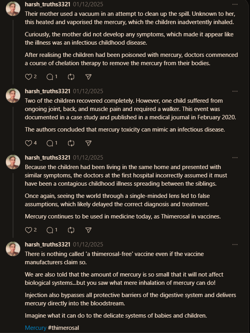The image size is (250, 333).
Task: Open the #thimerosal hashtag
Action: pos(64,328)
